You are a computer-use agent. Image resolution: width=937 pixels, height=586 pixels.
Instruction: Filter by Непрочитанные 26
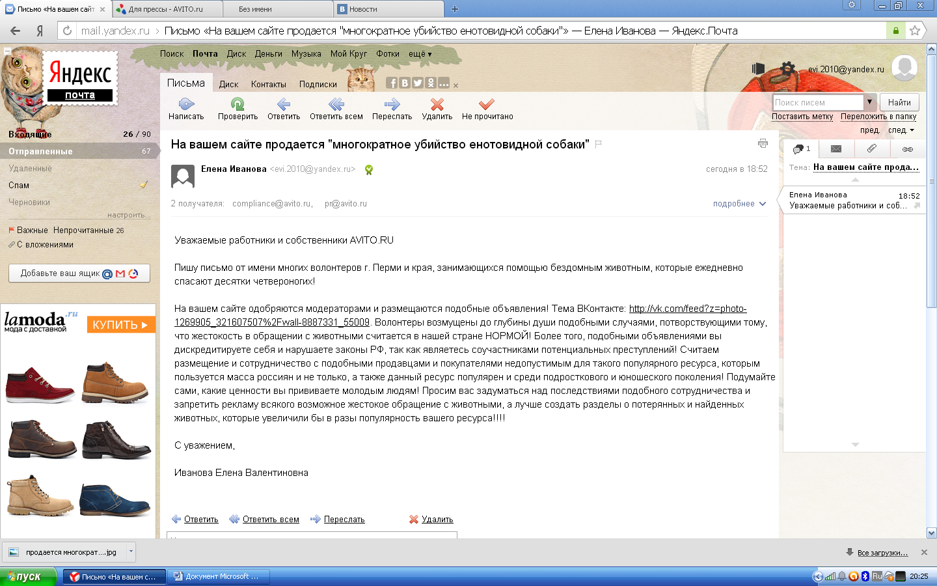(x=88, y=230)
